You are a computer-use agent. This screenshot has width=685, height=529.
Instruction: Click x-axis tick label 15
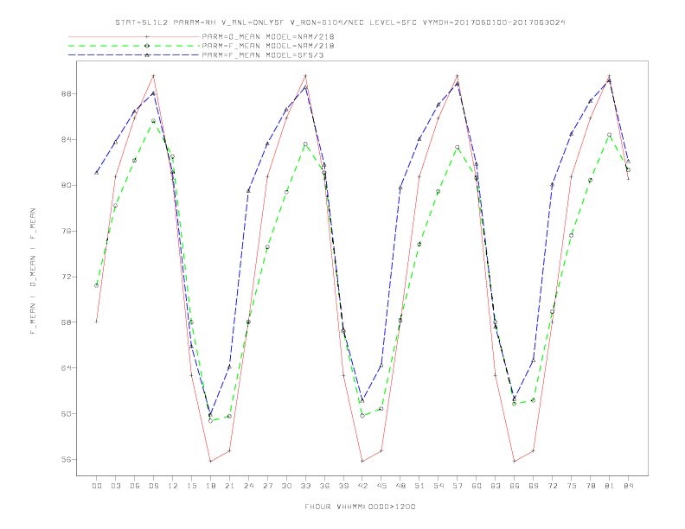[x=191, y=486]
